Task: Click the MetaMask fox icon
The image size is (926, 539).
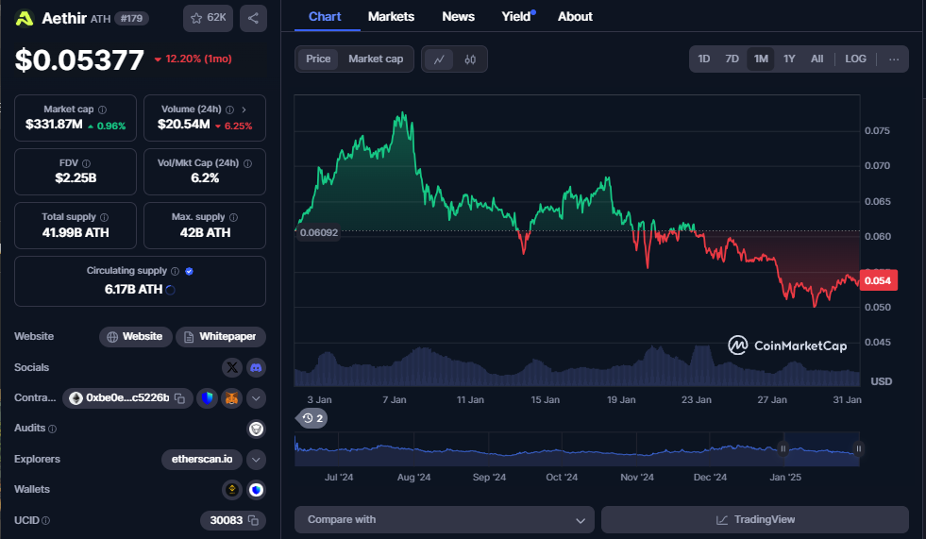Action: click(231, 398)
